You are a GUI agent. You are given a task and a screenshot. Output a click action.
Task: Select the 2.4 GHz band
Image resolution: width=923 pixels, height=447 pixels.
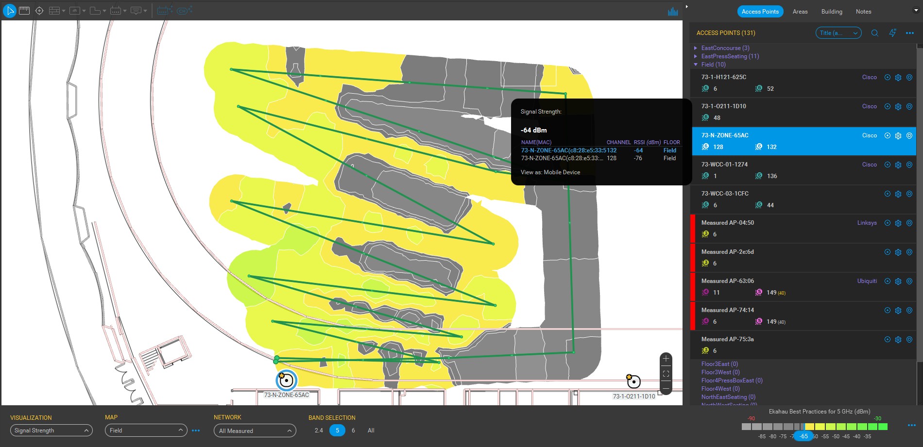click(x=319, y=430)
